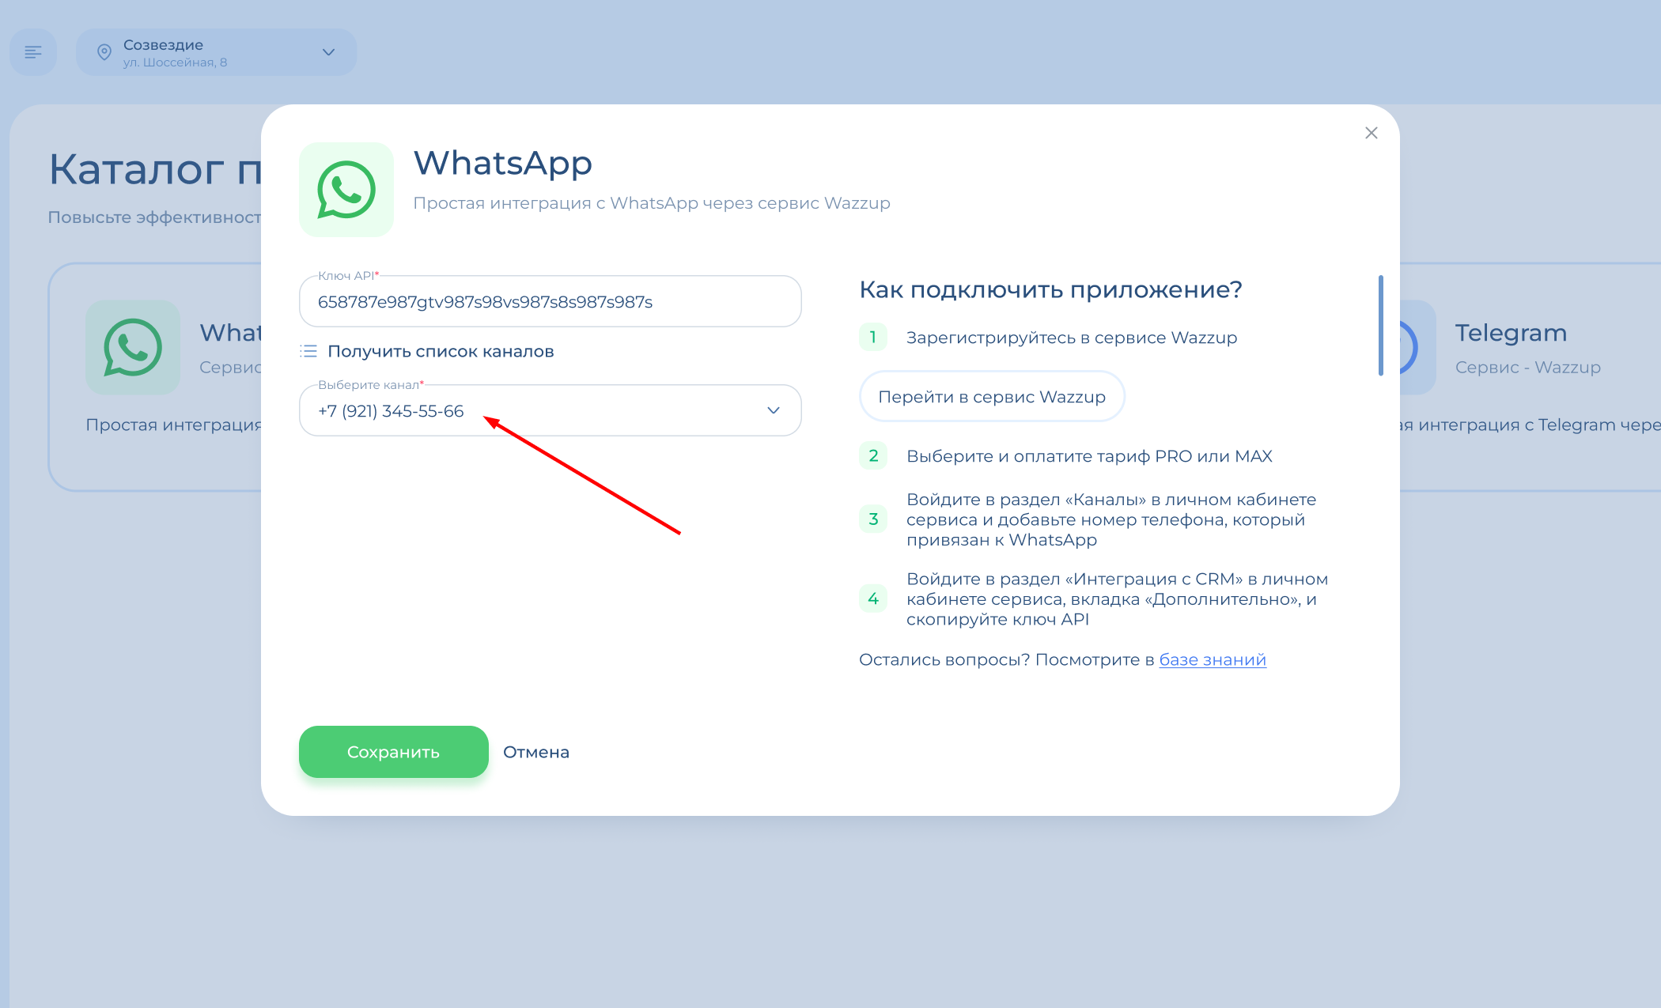This screenshot has width=1661, height=1008.
Task: Click the location pin icon near Созвездие
Action: 104,52
